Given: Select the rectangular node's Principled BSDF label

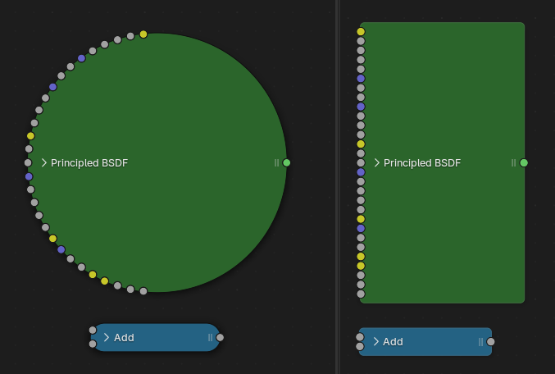Looking at the screenshot, I should pos(422,163).
